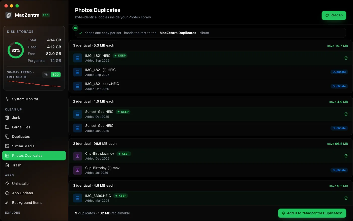Click the IMG_3390.HEIC thumbnail icon

point(77,198)
